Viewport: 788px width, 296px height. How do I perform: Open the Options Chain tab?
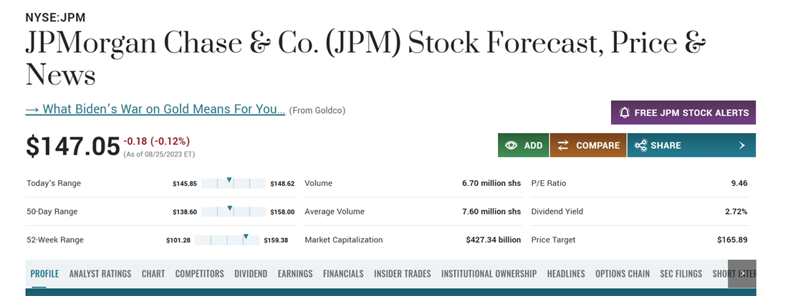(x=623, y=274)
